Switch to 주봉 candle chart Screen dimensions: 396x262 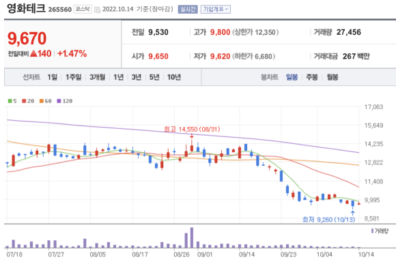pos(312,77)
